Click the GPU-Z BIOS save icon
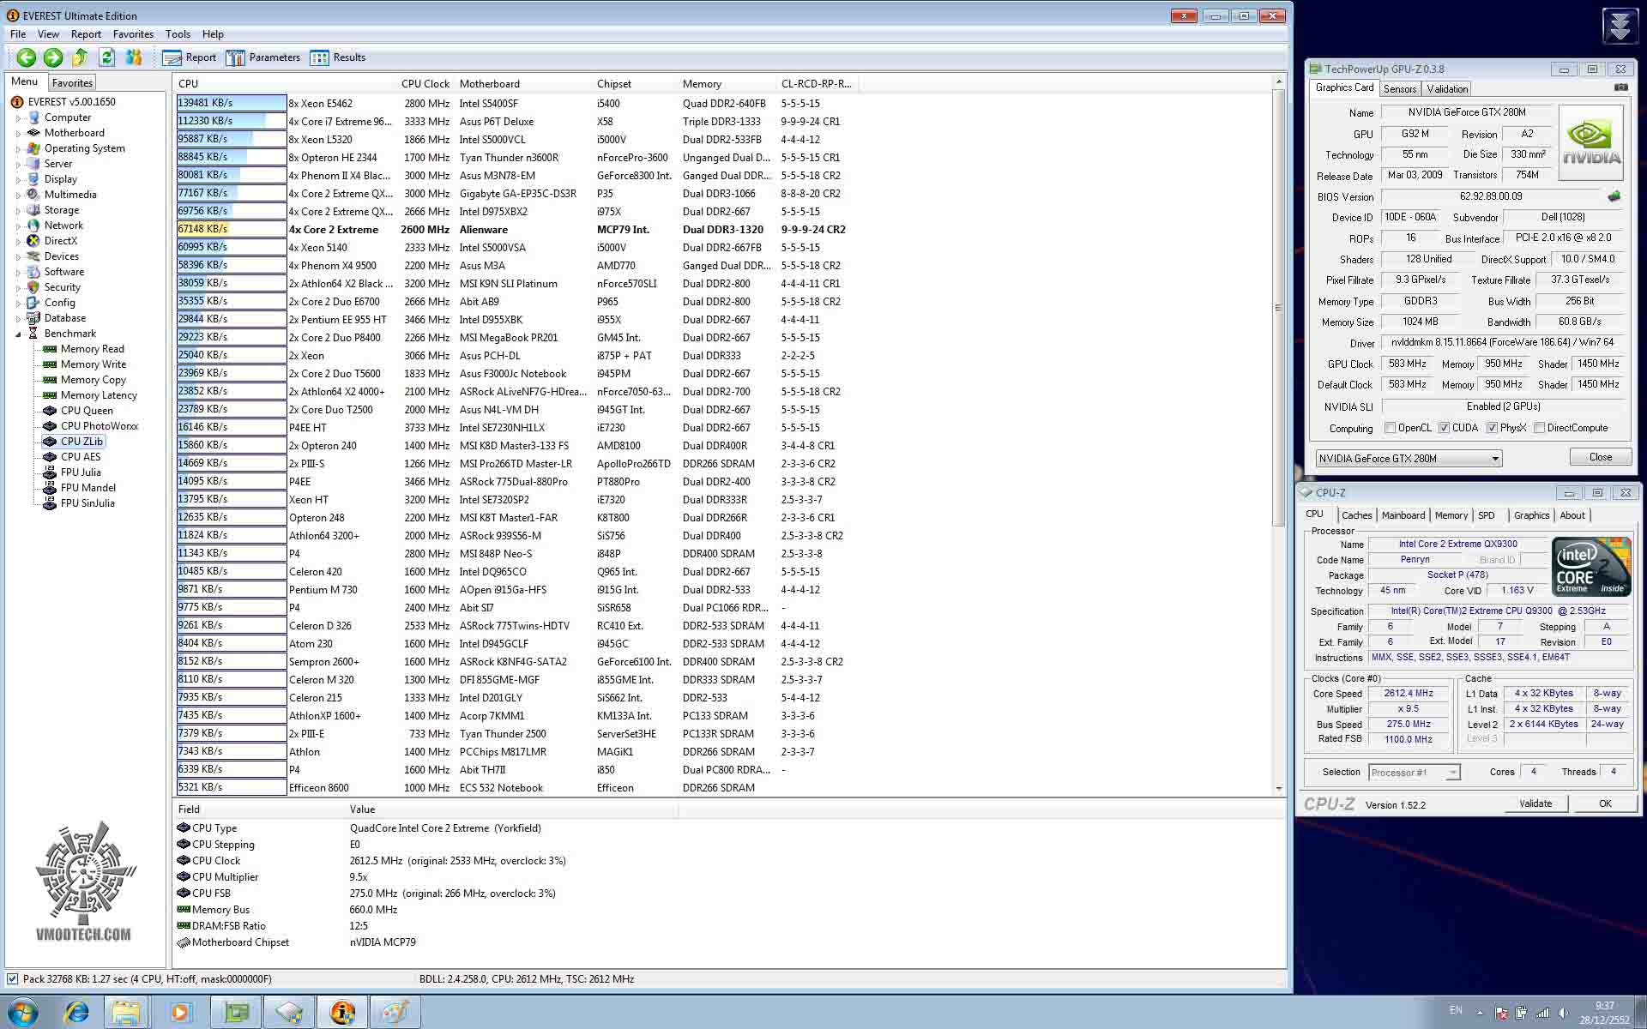The width and height of the screenshot is (1647, 1029). pyautogui.click(x=1614, y=196)
